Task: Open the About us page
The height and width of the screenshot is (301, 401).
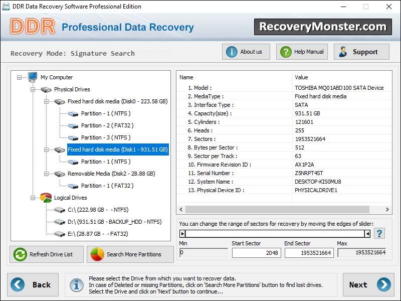Action: point(246,52)
